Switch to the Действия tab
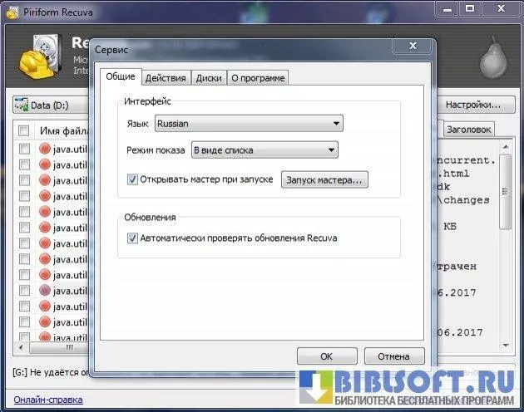Image resolution: width=524 pixels, height=412 pixels. (x=165, y=78)
